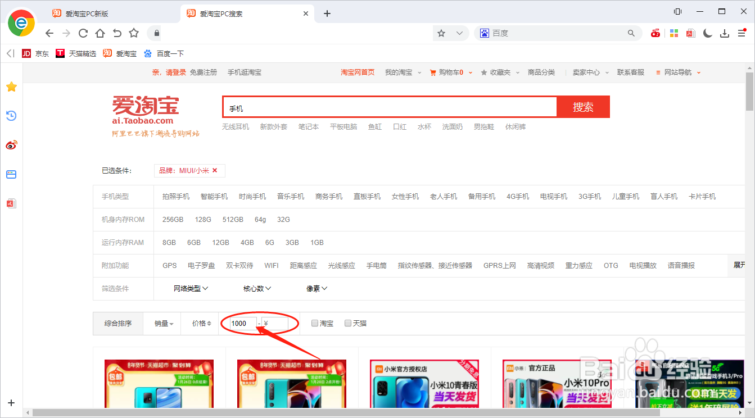The height and width of the screenshot is (418, 755).
Task: Expand 我的淘宝 dropdown menu
Action: tap(403, 72)
